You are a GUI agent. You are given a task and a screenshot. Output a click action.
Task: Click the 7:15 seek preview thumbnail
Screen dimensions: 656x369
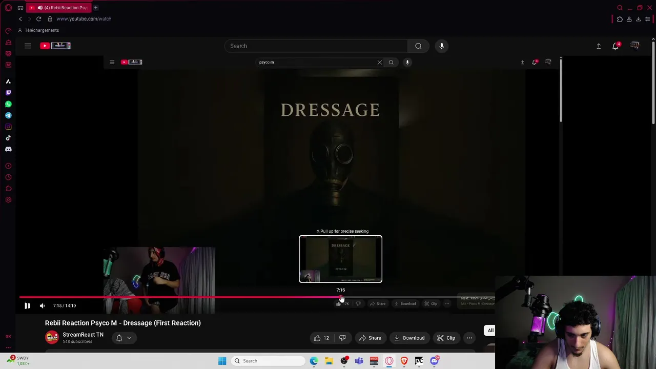coord(340,259)
